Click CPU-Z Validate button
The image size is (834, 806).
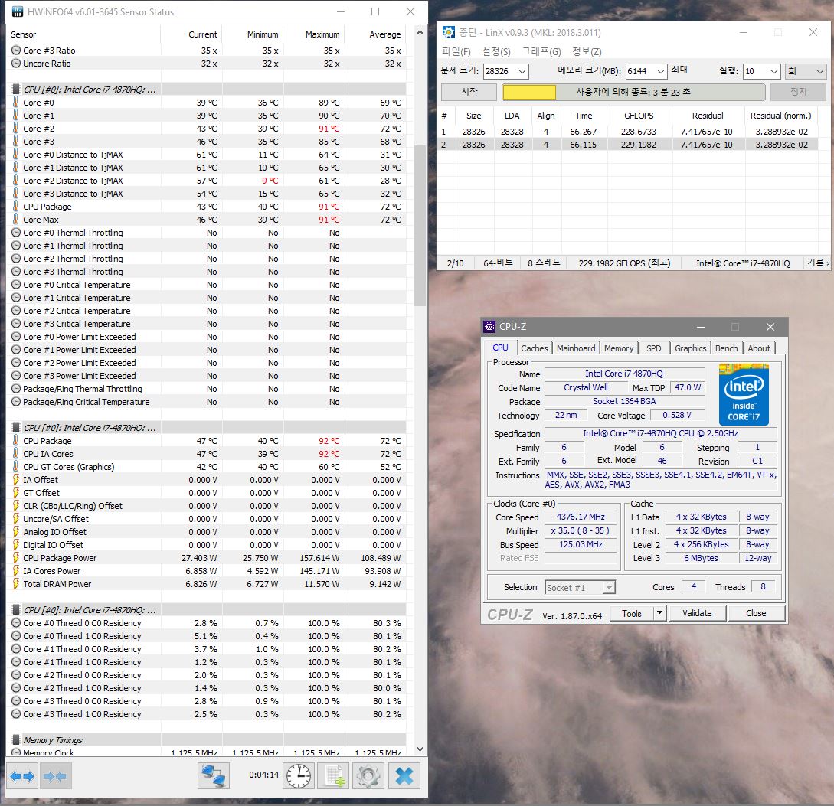tap(697, 613)
